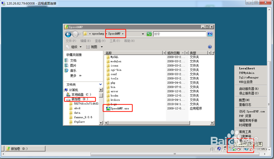Open 时间管理 menu entry

[245, 125]
